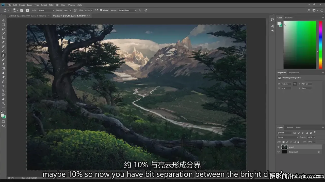This screenshot has height=182, width=325.
Task: Hide Layer 1 visibility eye
Action: click(x=279, y=147)
